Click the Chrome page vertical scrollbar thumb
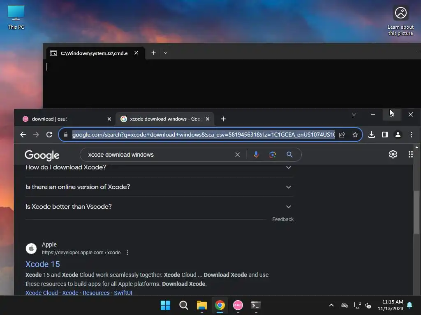The width and height of the screenshot is (421, 315). point(416,212)
